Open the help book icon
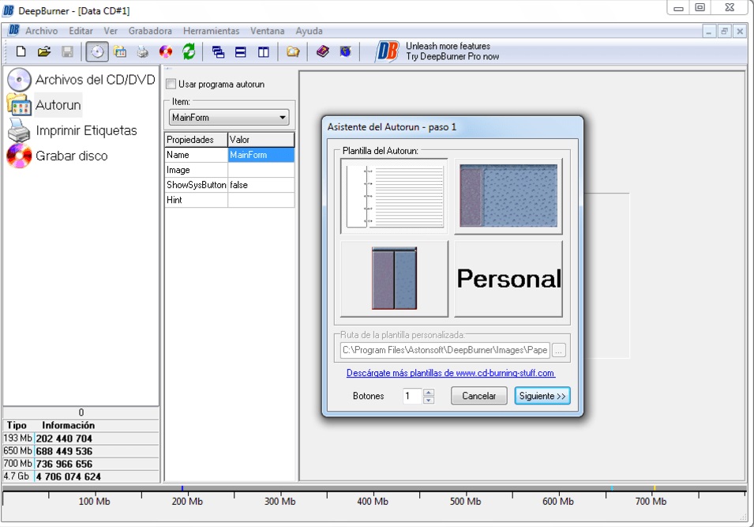The width and height of the screenshot is (754, 527). pyautogui.click(x=323, y=51)
